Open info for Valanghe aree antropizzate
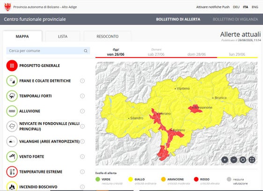The height and width of the screenshot is (191, 263). click(x=82, y=141)
